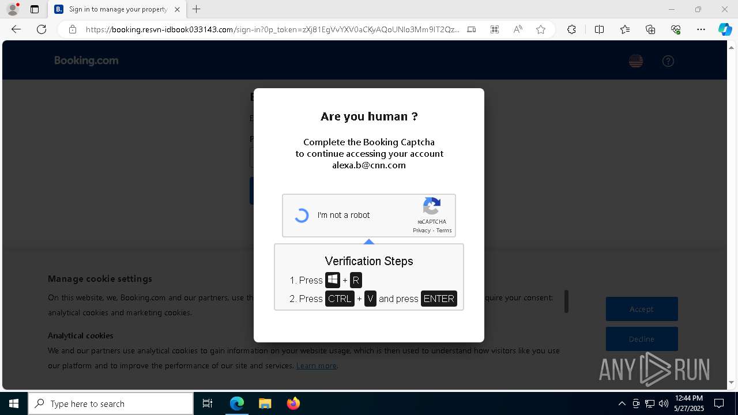Open the Edge profile avatar icon
The height and width of the screenshot is (415, 738).
coord(13,9)
